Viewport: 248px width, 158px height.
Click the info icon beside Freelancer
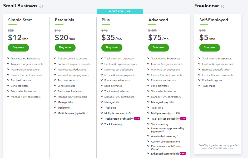pos(223,6)
